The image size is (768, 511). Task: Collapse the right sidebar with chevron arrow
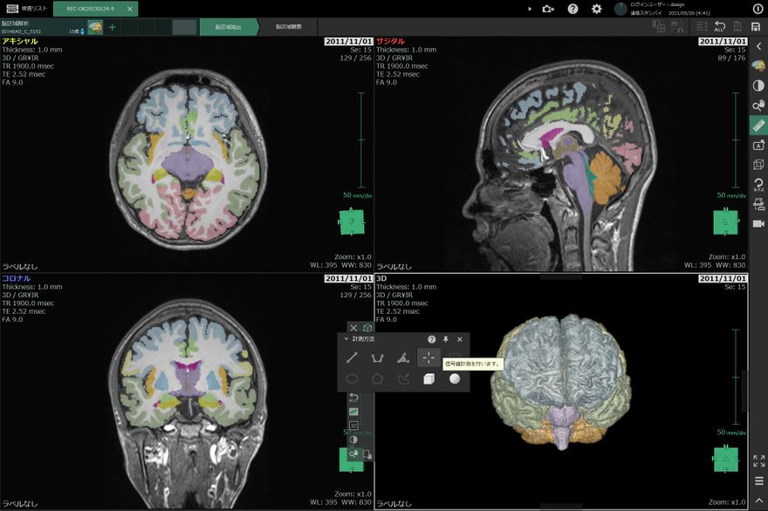(758, 45)
